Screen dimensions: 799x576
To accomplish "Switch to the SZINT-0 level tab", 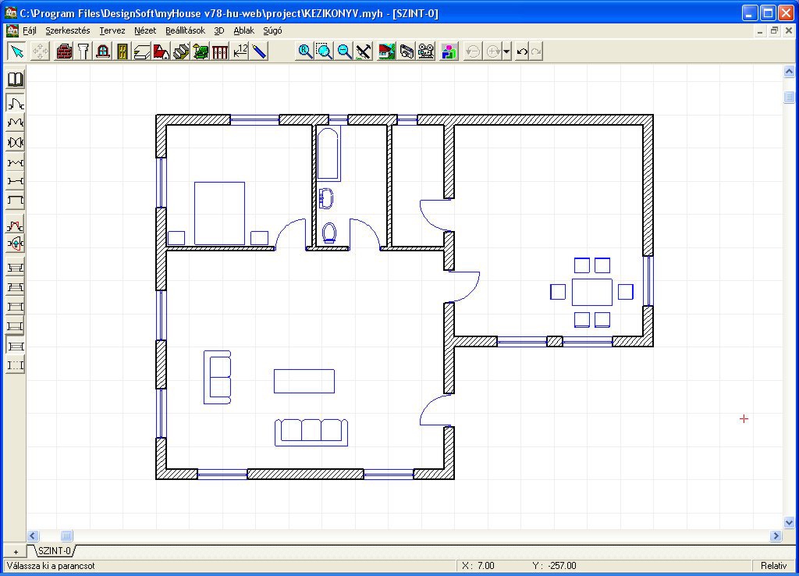I will click(55, 551).
